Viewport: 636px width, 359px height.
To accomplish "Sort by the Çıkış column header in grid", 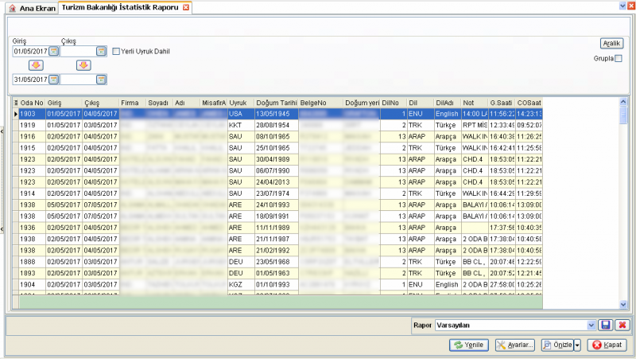I will pos(101,103).
